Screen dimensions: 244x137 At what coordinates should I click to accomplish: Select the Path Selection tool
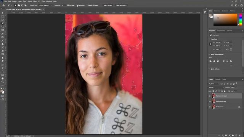click(x=3, y=72)
